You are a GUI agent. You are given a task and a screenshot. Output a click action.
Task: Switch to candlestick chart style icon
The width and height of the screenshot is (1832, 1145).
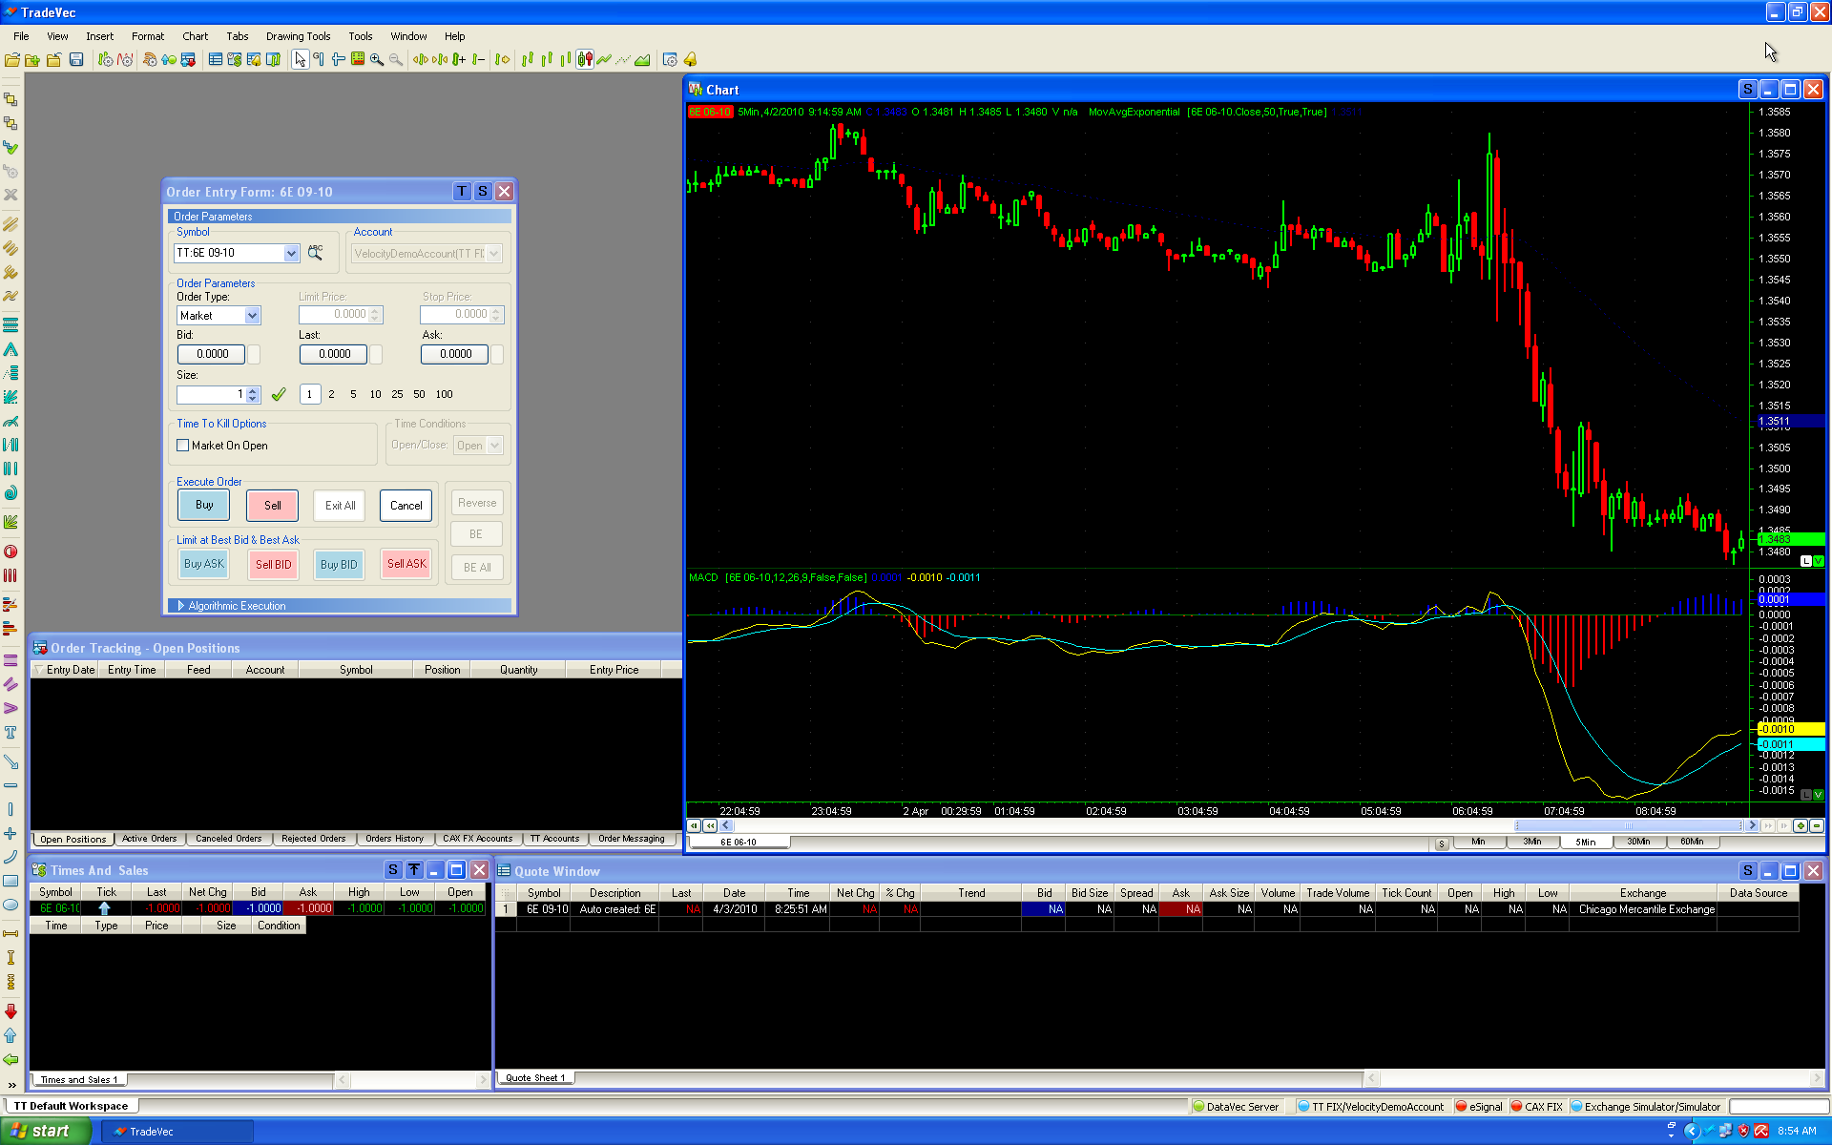point(584,60)
